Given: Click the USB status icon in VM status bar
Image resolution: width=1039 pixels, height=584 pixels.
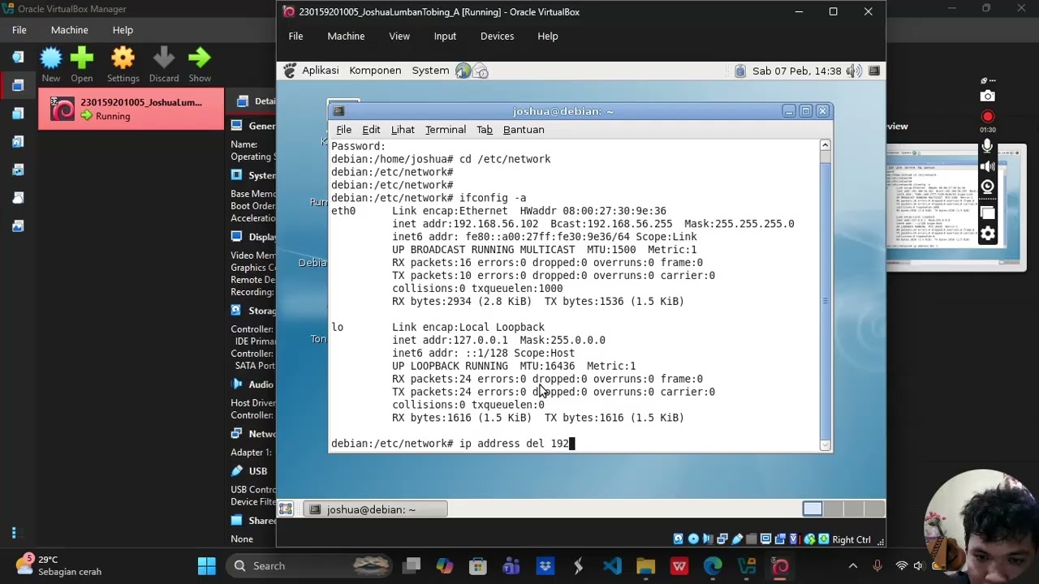Looking at the screenshot, I should 737,539.
